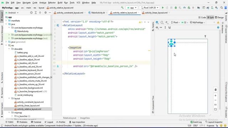
Task: Run the app with the green play icon
Action: (x=163, y=8)
